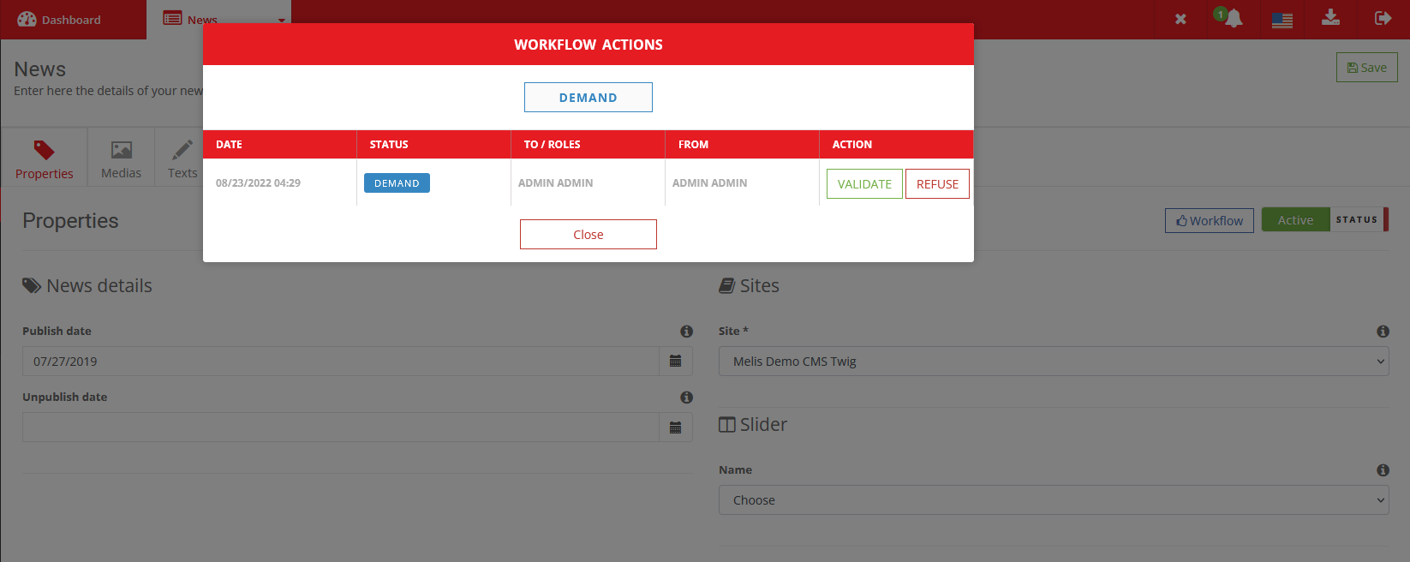This screenshot has height=562, width=1410.
Task: Open the Unpublish date calendar picker
Action: (x=675, y=427)
